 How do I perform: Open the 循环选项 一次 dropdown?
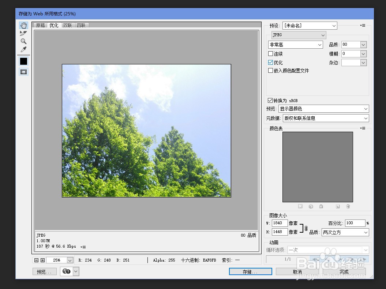(x=328, y=250)
